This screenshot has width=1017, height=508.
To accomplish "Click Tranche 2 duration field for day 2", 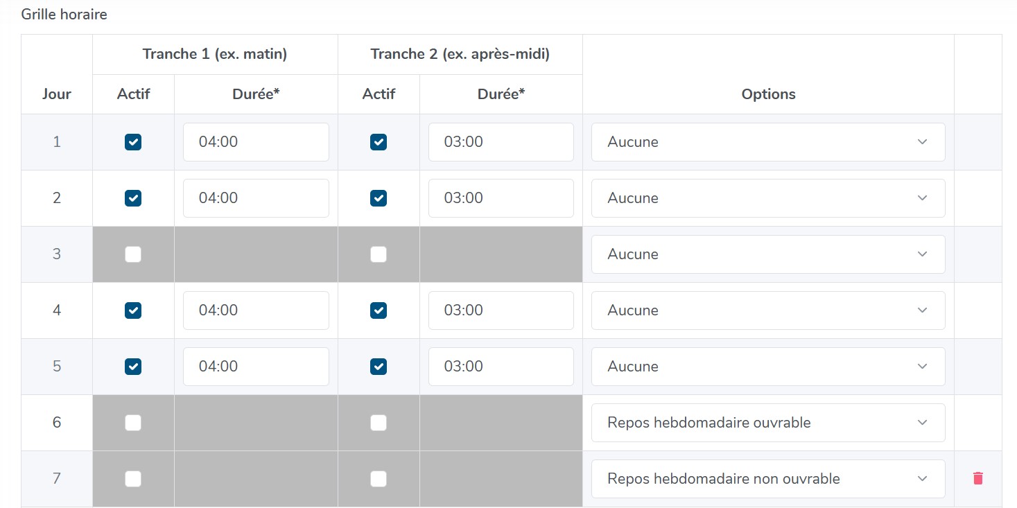I will coord(501,198).
